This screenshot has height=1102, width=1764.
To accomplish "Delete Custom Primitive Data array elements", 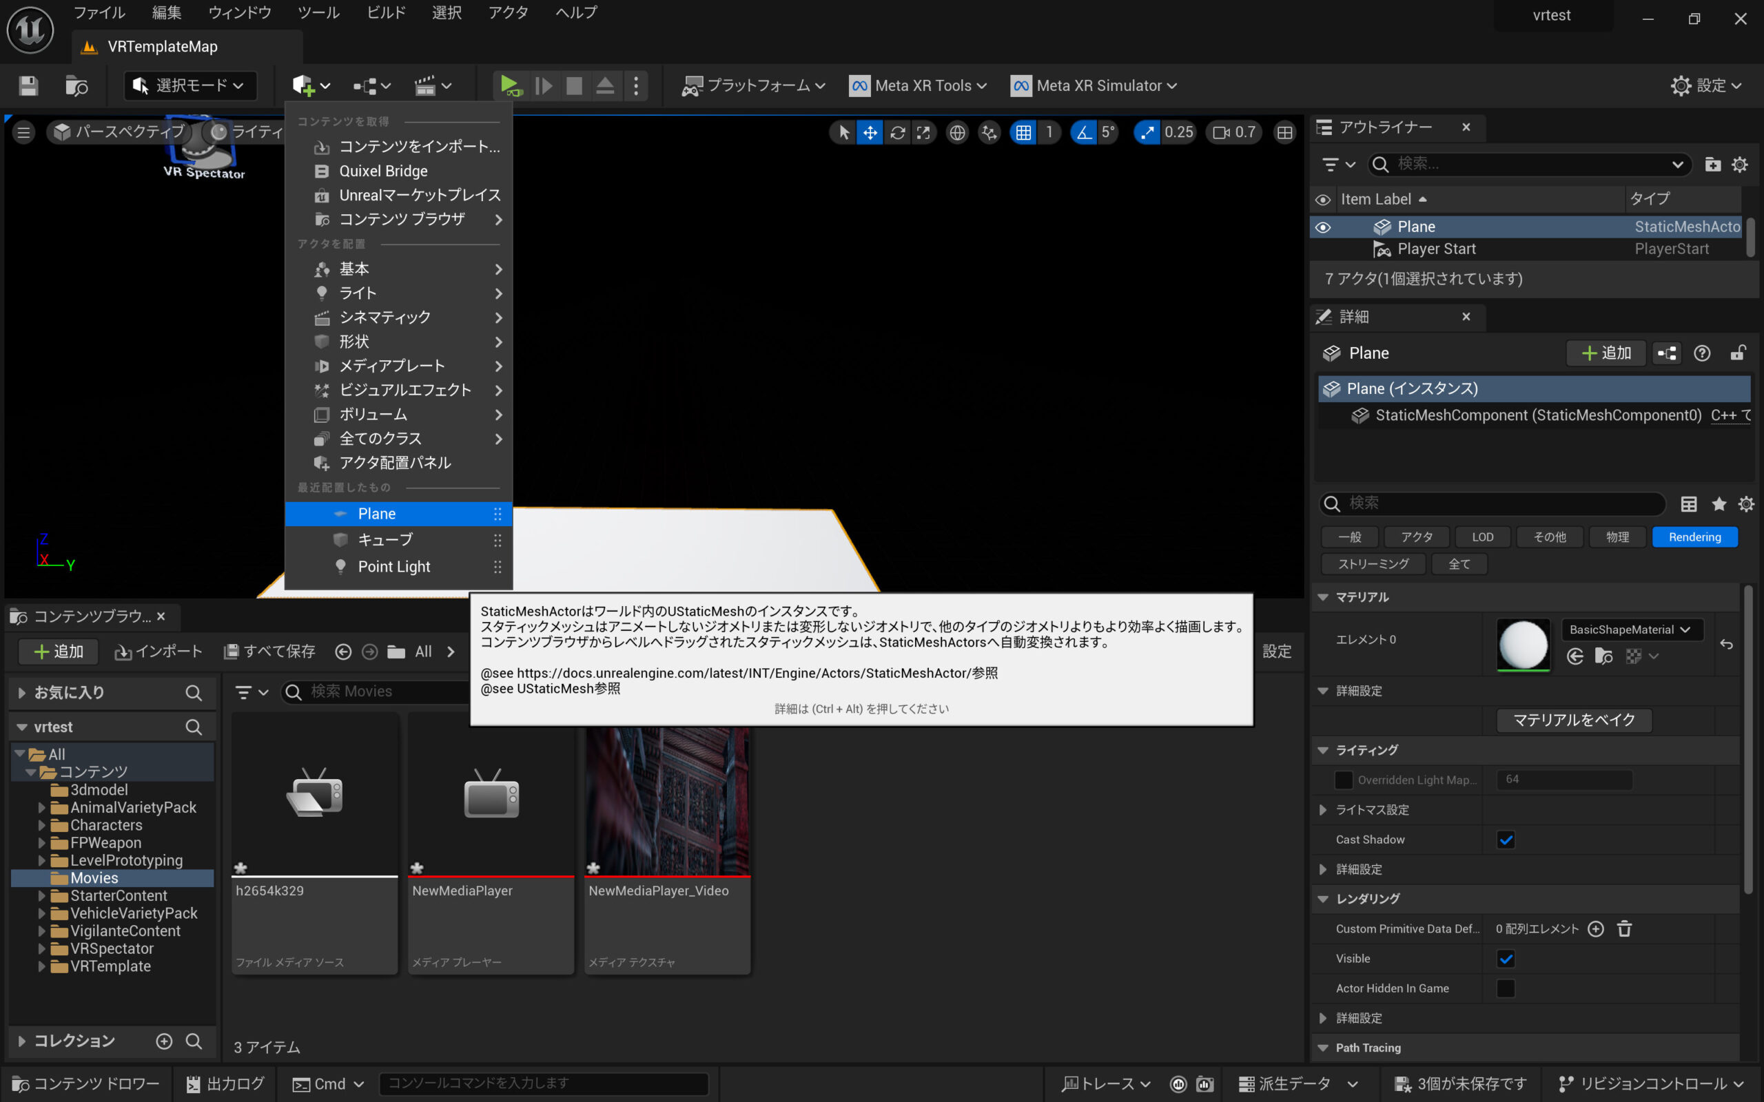I will (x=1624, y=928).
